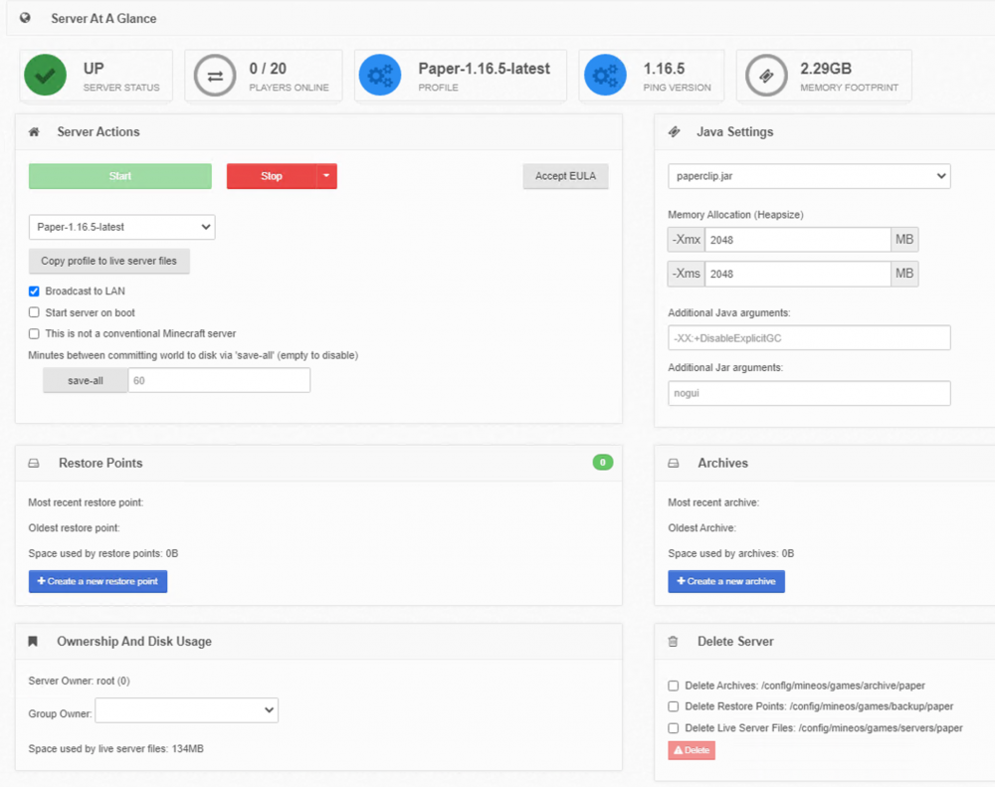This screenshot has width=995, height=787.
Task: Click the Additional Java arguments field
Action: [809, 337]
